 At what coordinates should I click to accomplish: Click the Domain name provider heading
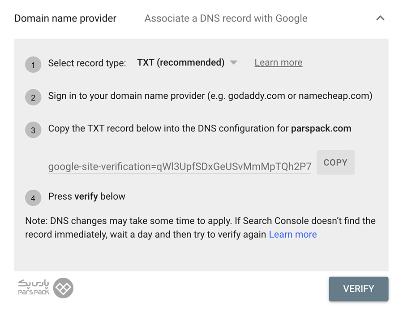pos(65,18)
